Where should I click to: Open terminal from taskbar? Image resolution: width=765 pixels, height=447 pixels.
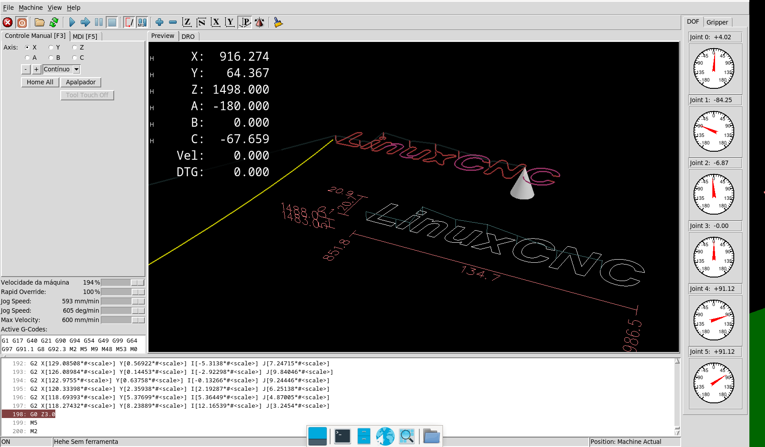pos(343,436)
